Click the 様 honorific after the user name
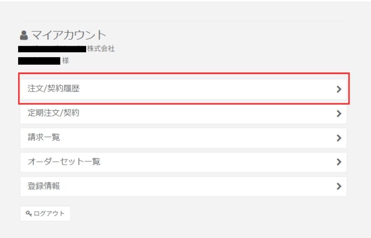The image size is (371, 238). [66, 61]
